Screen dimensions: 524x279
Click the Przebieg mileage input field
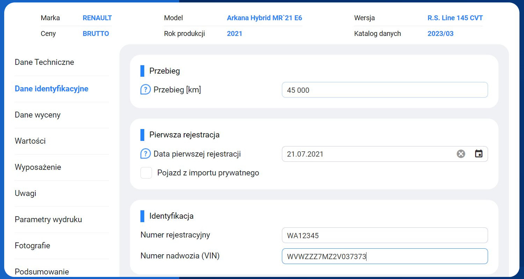pos(384,90)
